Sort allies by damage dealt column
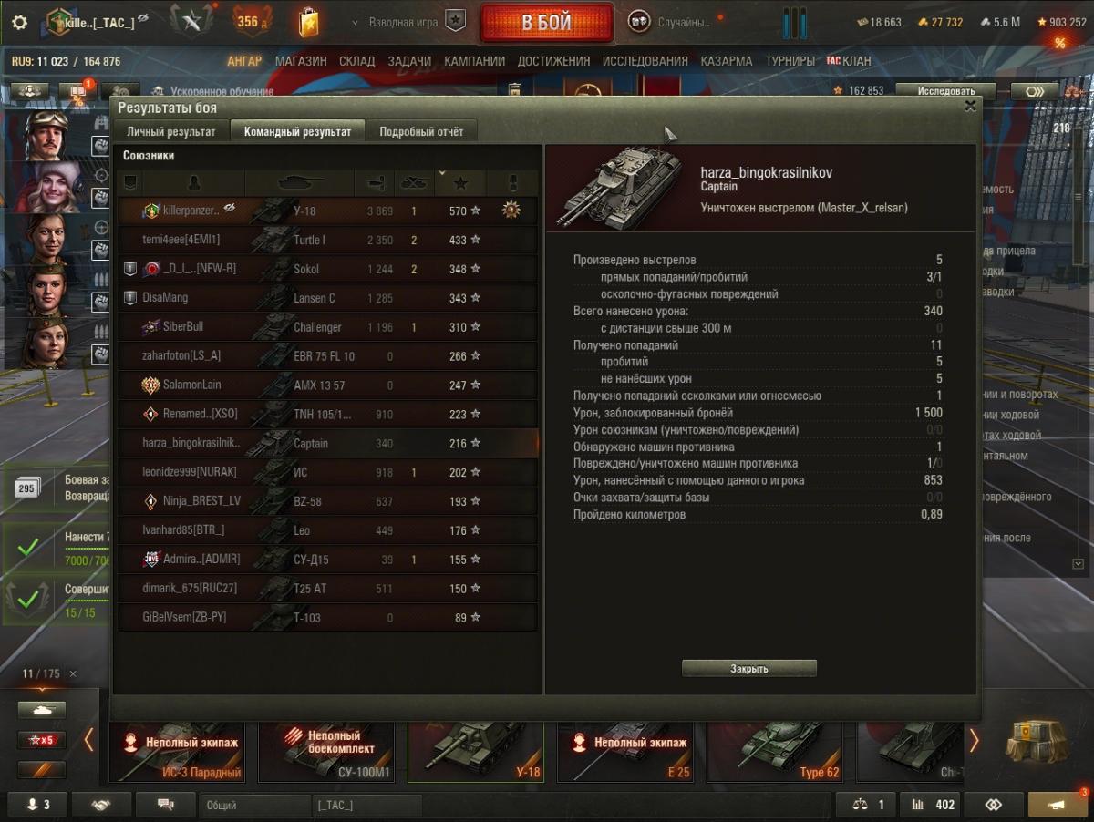This screenshot has height=822, width=1094. (x=374, y=183)
